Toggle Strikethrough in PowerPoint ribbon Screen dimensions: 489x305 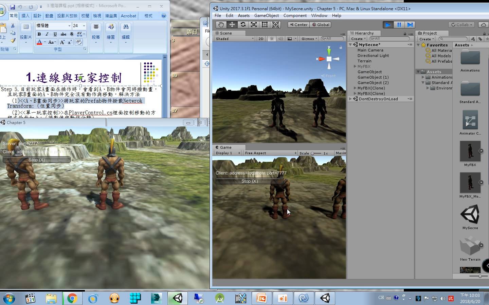click(x=64, y=34)
